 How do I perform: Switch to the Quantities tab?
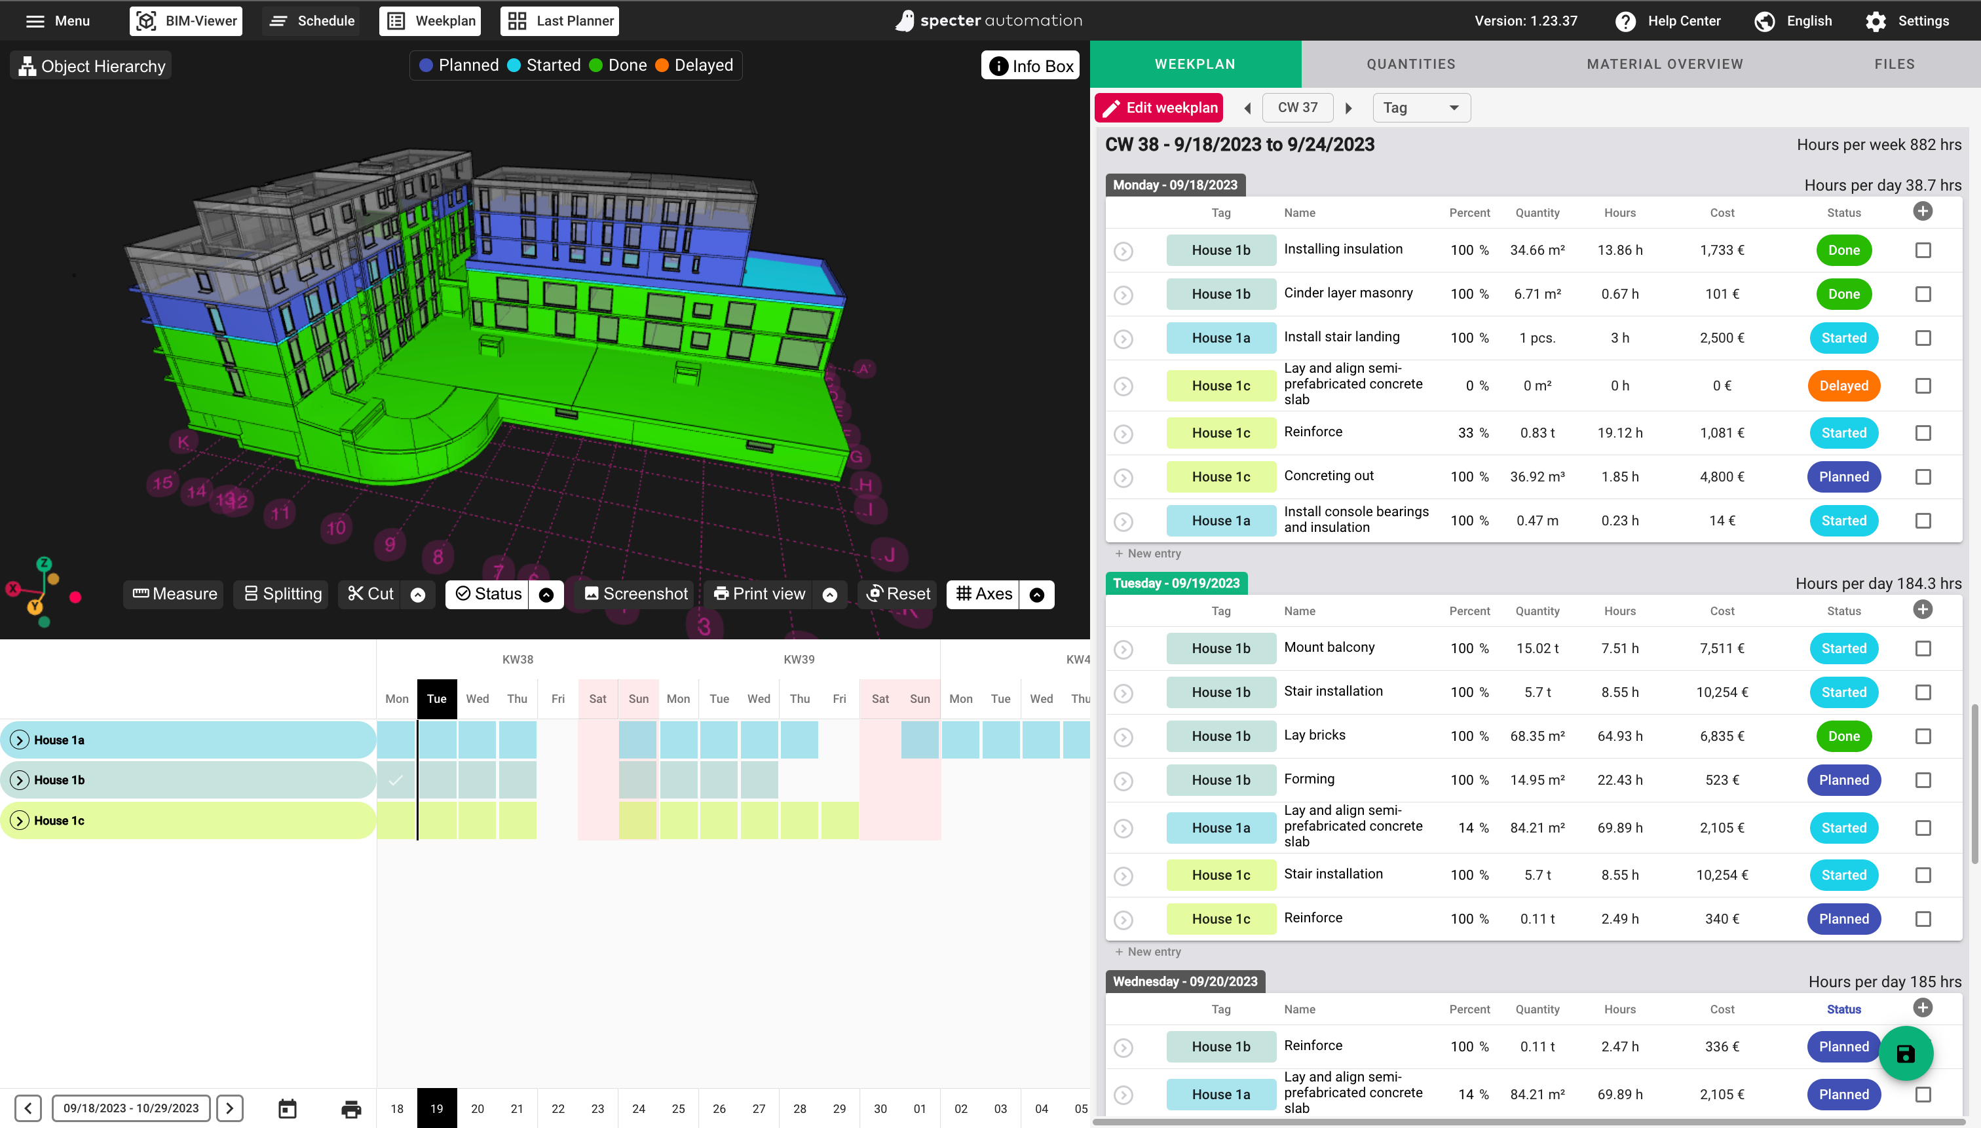(1411, 64)
